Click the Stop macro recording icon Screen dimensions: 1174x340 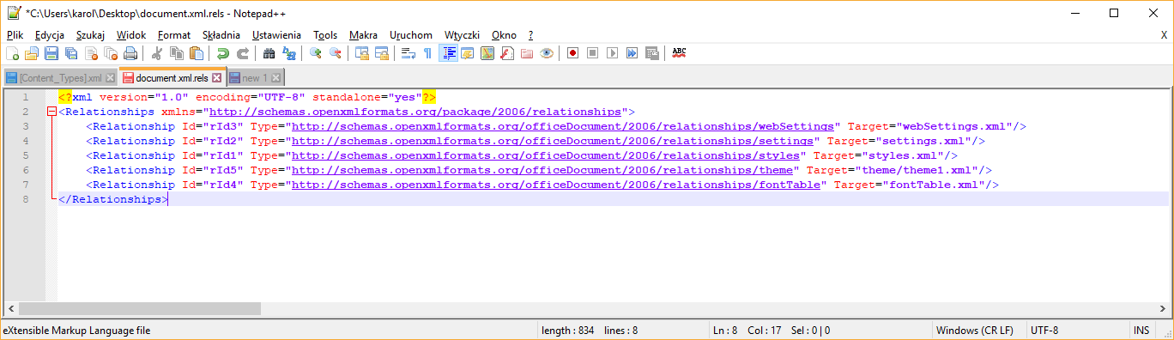click(x=592, y=53)
